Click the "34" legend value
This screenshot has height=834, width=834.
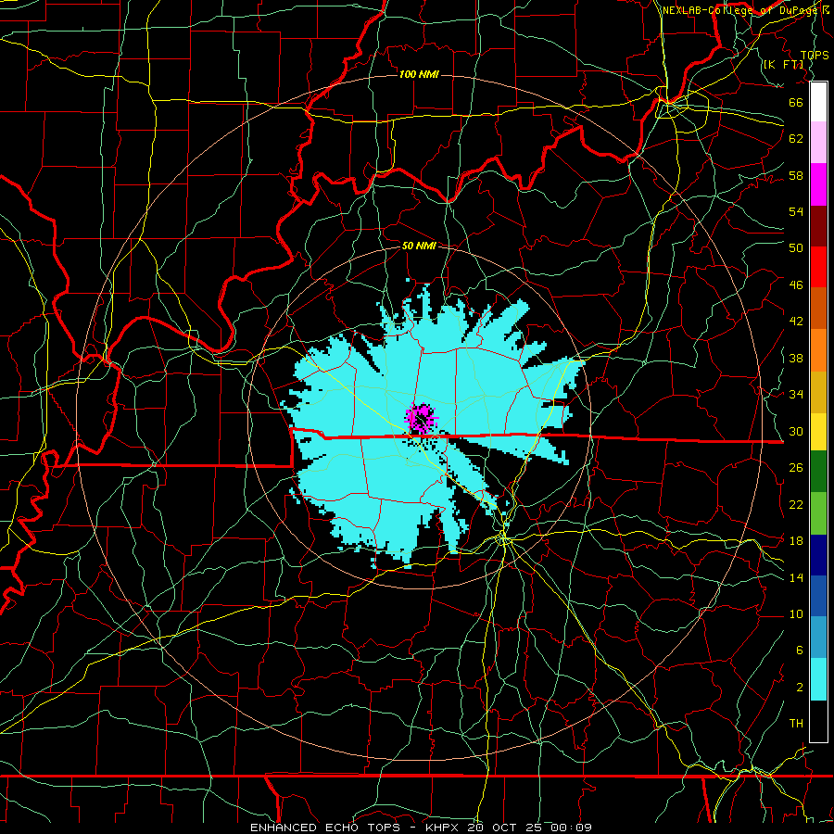(x=796, y=395)
